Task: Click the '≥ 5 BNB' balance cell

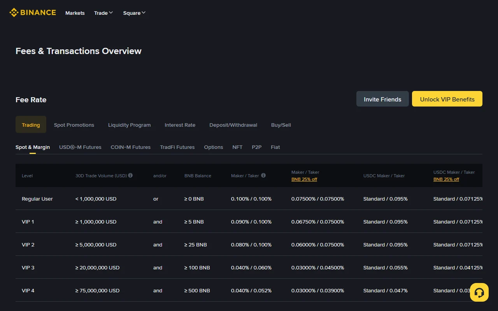Action: pos(194,222)
